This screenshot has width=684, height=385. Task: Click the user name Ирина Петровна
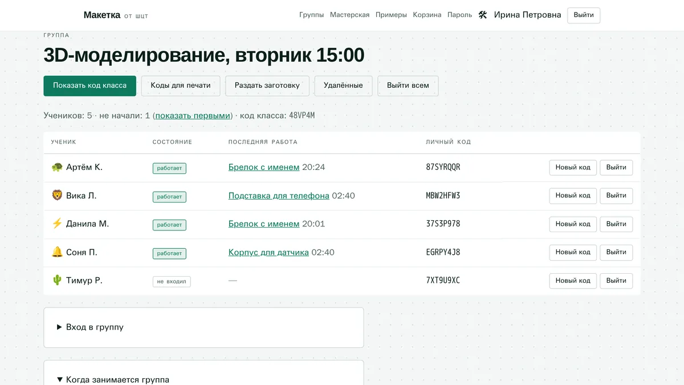pos(527,15)
